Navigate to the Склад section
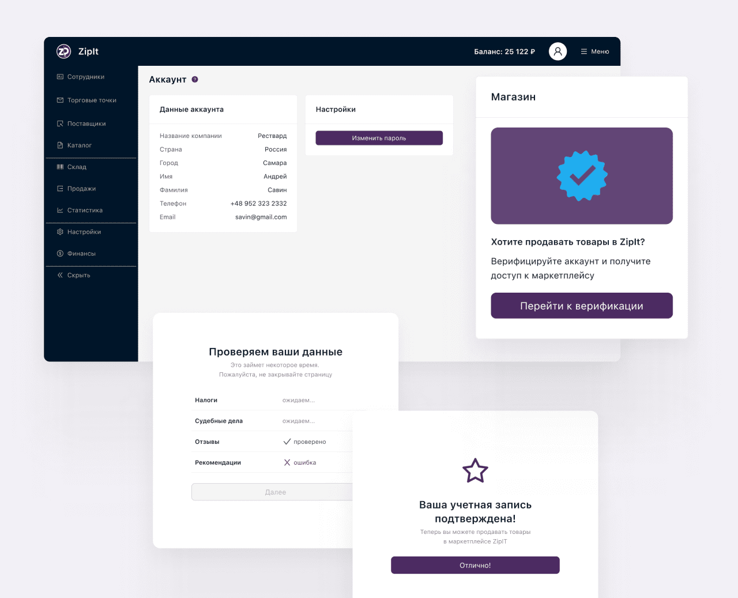738x598 pixels. [77, 167]
